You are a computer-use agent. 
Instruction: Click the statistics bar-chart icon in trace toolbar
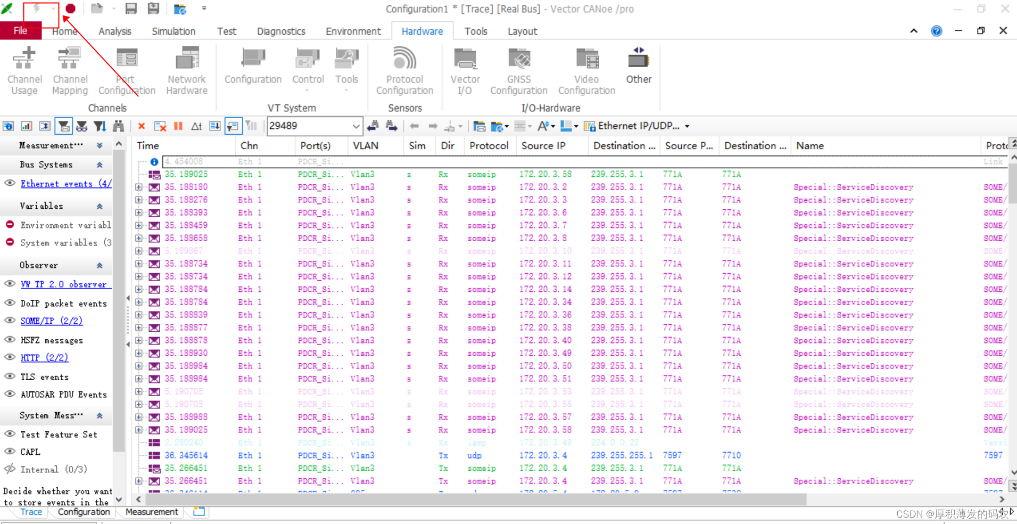point(26,126)
